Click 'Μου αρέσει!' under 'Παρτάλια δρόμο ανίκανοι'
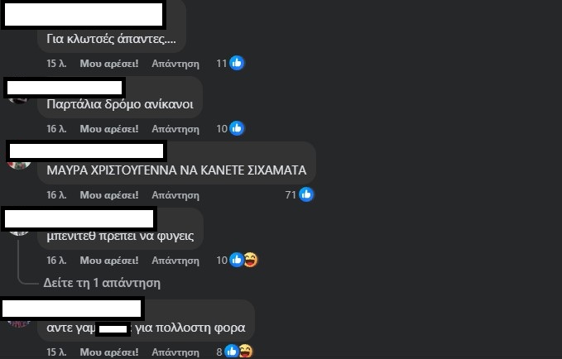This screenshot has width=562, height=359. pos(109,128)
